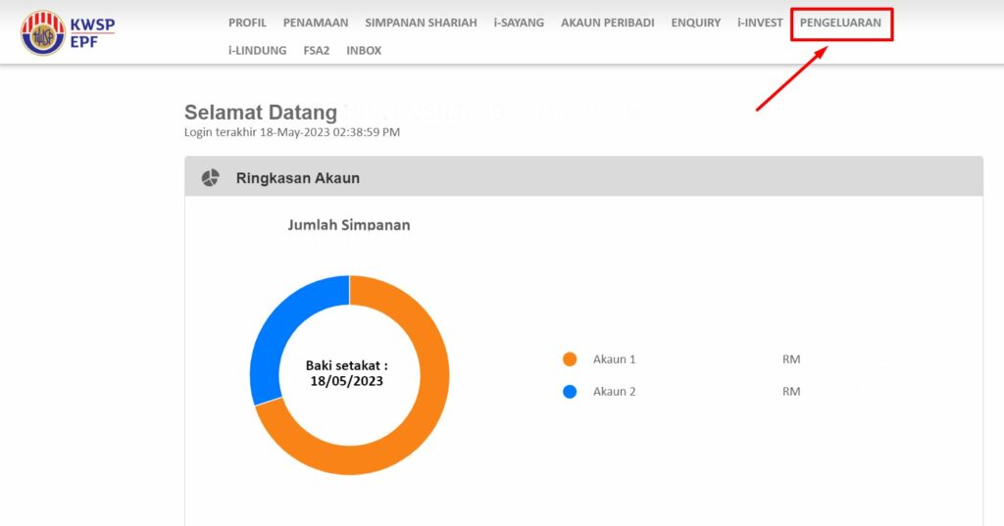Go to SIMPANAN SHARIAH
The height and width of the screenshot is (526, 1004).
(x=421, y=23)
